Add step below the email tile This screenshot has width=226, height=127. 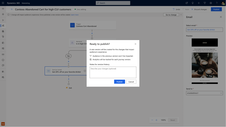coord(69,79)
